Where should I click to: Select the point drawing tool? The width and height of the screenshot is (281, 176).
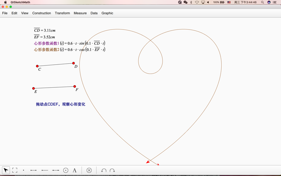[24, 170]
